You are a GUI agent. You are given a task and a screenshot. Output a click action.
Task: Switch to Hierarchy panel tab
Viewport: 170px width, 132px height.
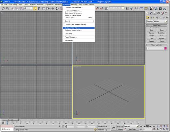click(155, 13)
